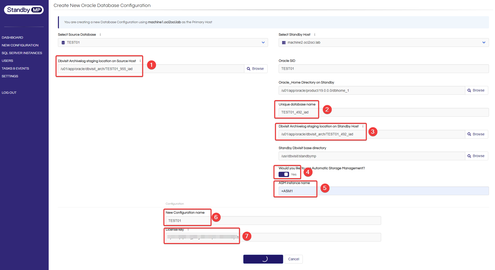
Task: Click the Oracle SID input field
Action: coord(384,69)
